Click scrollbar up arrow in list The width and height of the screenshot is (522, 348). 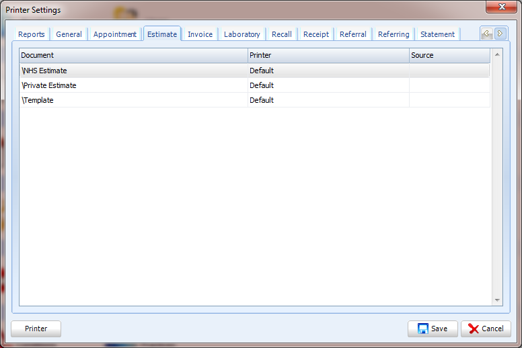497,54
